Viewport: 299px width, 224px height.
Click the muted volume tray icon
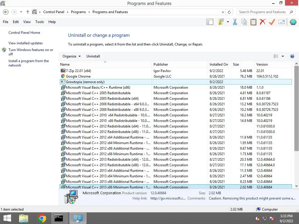[x=258, y=218]
